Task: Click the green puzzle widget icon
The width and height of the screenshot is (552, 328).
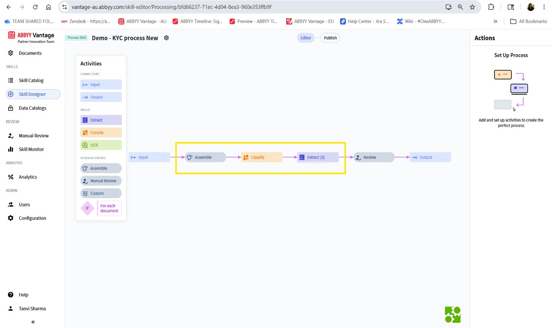Action: (453, 315)
